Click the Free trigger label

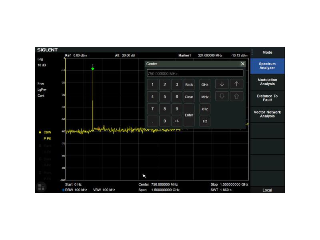click(41, 84)
